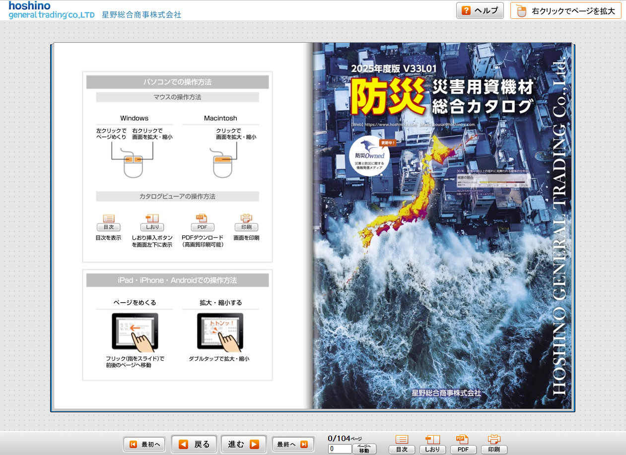Click the 目次 icon in the instructions panel
626x455 pixels.
[108, 223]
